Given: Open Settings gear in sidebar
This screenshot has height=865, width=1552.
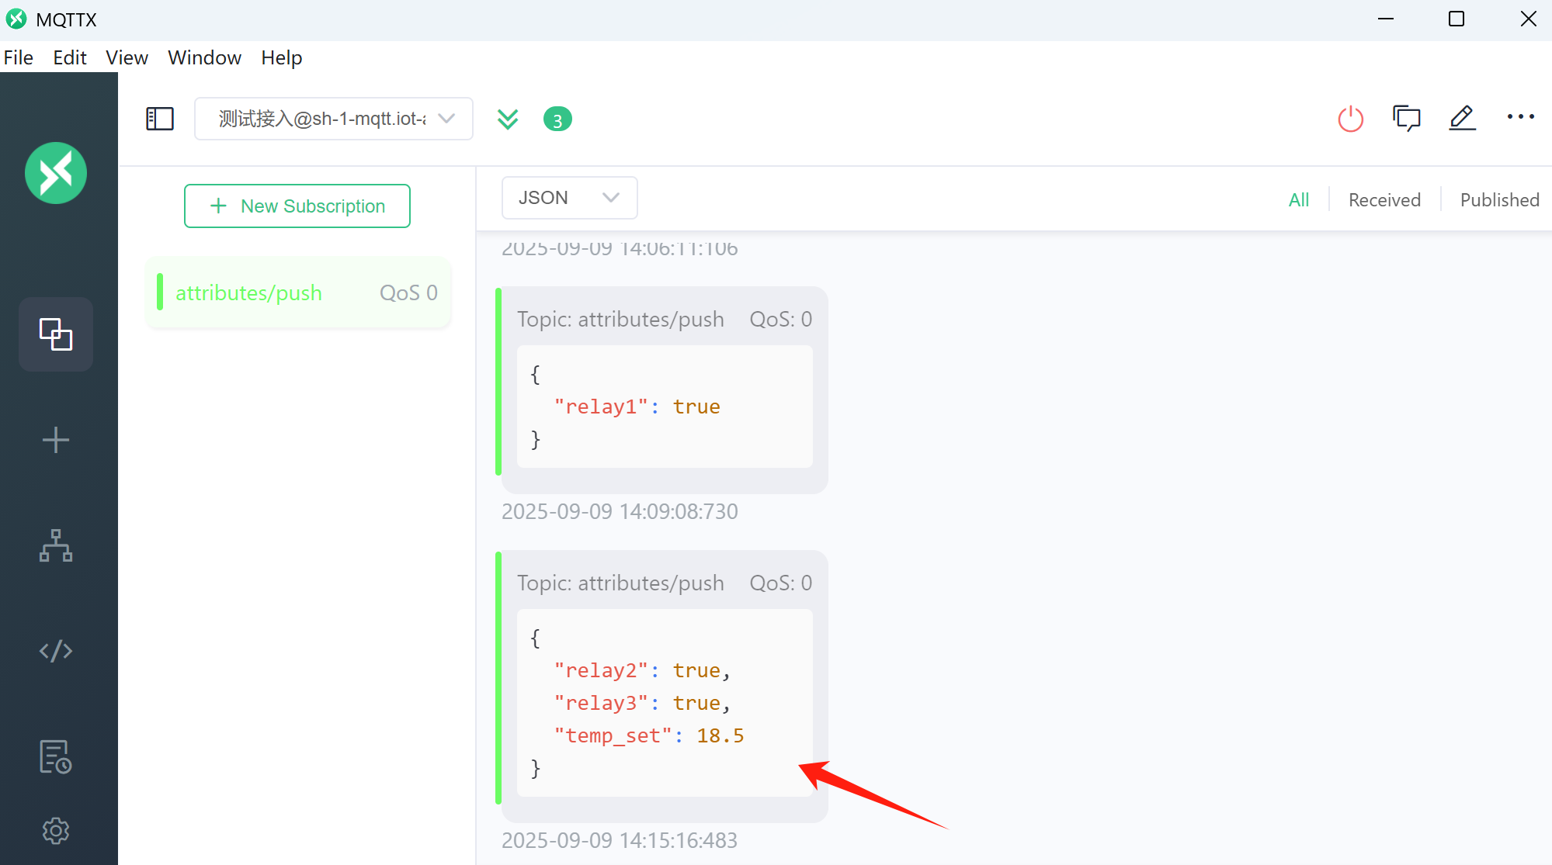Looking at the screenshot, I should [x=56, y=831].
